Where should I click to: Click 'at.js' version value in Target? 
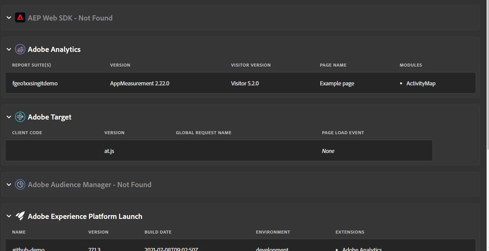pyautogui.click(x=109, y=151)
